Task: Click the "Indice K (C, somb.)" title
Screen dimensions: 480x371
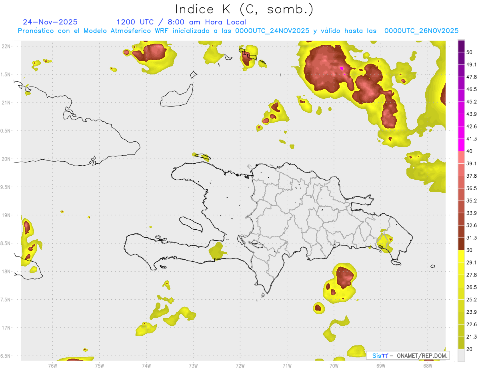Action: (244, 9)
